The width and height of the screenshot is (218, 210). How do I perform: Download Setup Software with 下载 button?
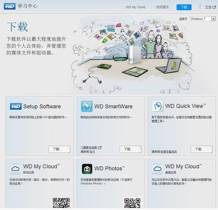tap(59, 149)
